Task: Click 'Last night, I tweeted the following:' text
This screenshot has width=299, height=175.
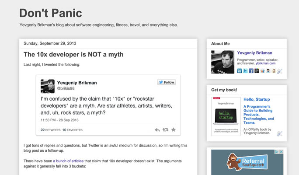Action: coord(52,64)
